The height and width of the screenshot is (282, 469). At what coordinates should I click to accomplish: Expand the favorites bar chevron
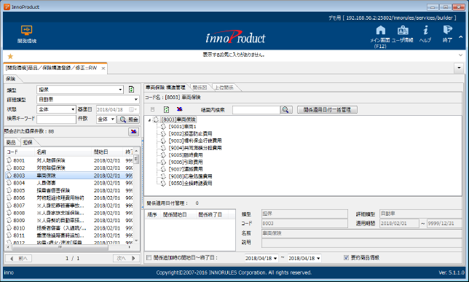[460, 55]
